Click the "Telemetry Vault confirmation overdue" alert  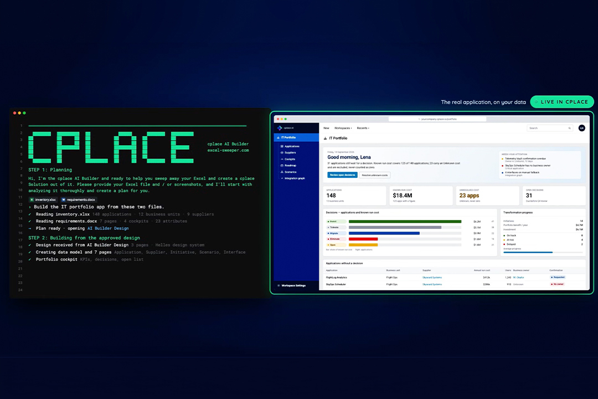tap(525, 158)
